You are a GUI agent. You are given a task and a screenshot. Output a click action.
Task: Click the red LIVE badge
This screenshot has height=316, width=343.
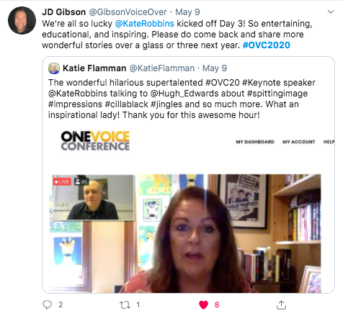62,181
